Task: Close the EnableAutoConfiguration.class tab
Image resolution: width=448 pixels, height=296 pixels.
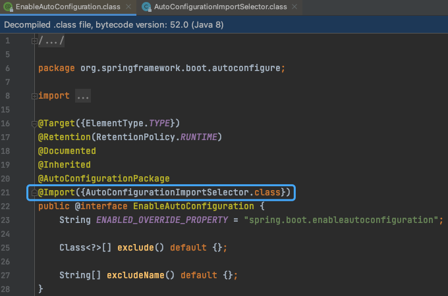Action: point(128,7)
